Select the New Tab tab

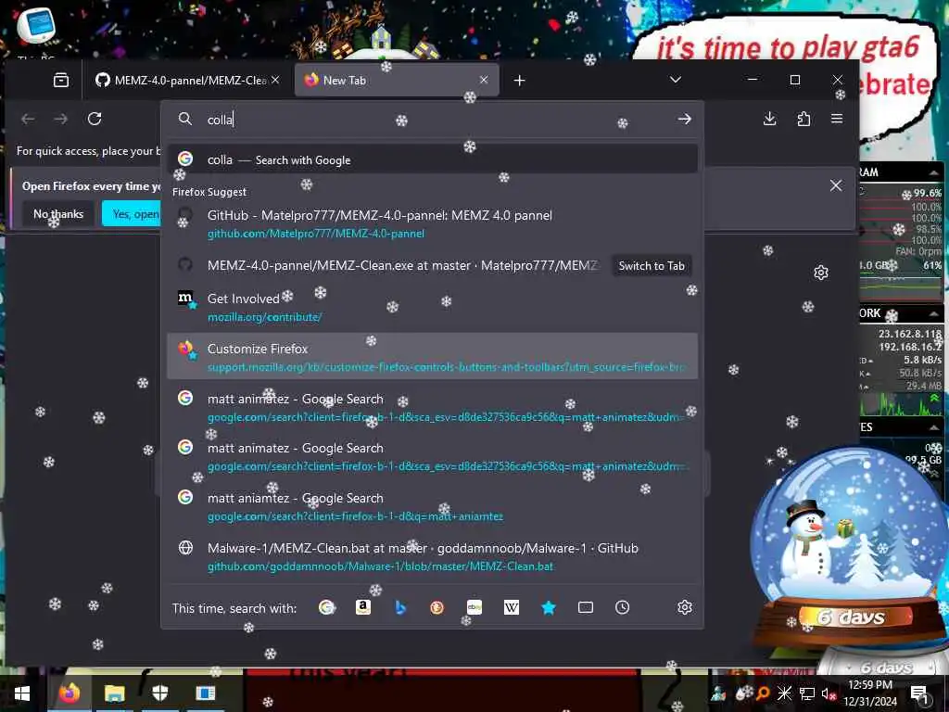(x=397, y=80)
